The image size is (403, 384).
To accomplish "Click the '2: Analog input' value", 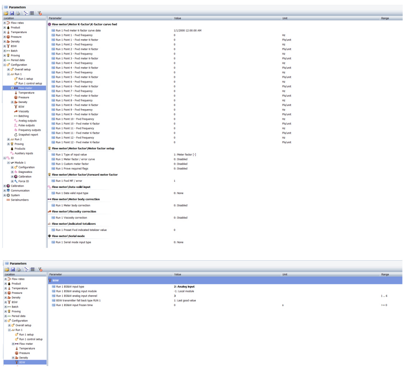I will pyautogui.click(x=185, y=287).
